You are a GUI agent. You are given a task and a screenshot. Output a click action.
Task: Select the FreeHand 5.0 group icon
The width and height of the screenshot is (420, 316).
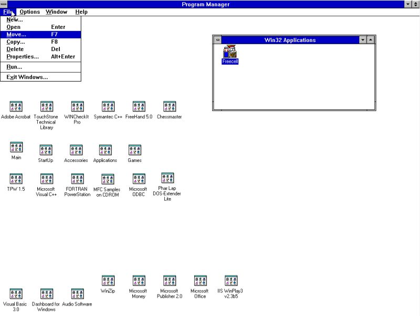point(139,107)
